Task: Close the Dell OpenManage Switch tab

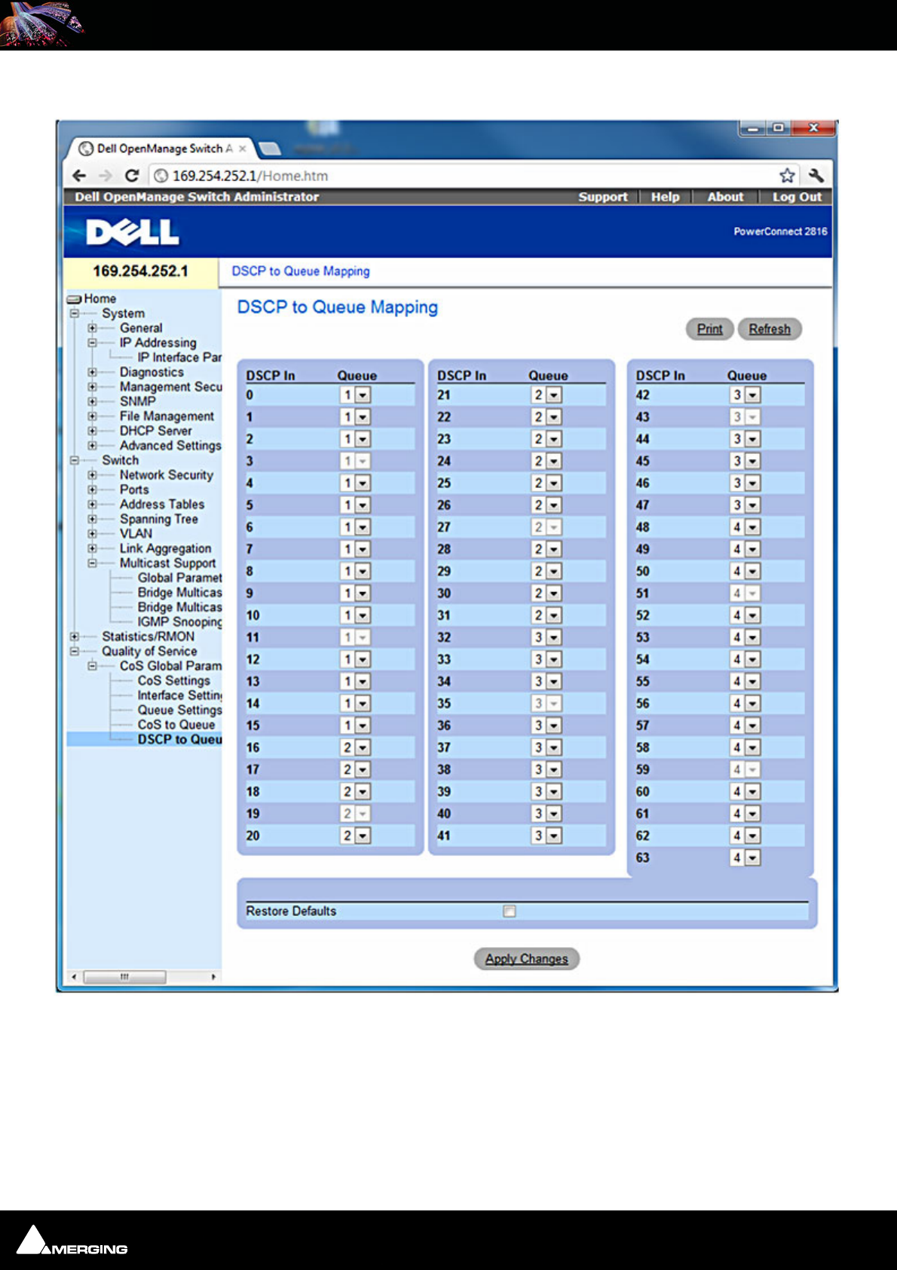Action: tap(243, 149)
